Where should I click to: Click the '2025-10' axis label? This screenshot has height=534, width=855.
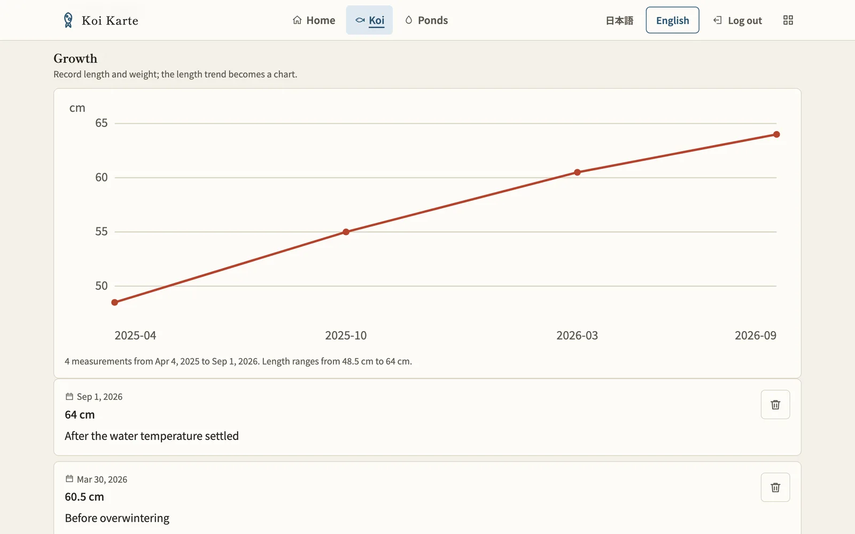coord(346,335)
